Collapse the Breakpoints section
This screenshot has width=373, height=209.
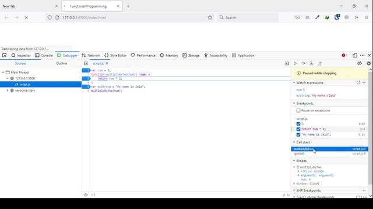(294, 103)
